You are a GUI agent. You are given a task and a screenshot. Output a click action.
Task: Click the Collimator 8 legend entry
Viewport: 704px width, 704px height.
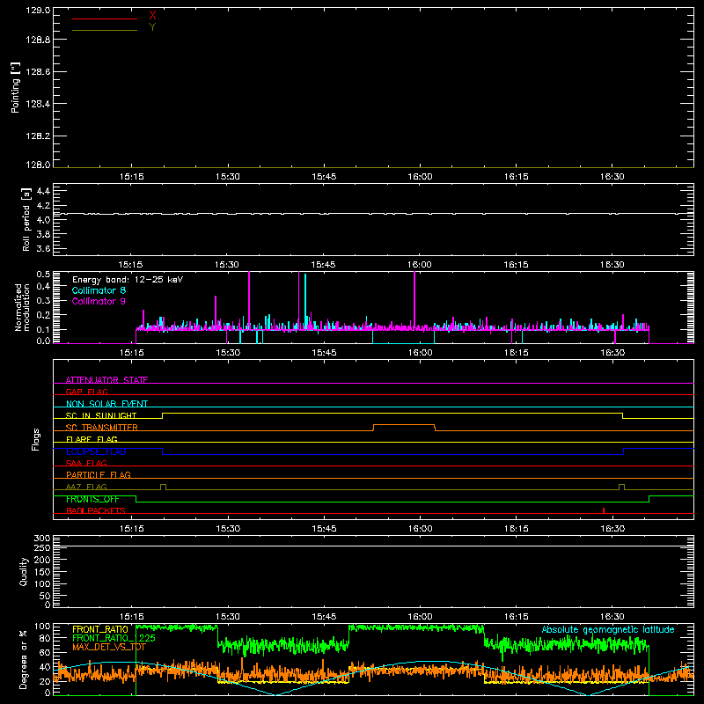[x=99, y=290]
